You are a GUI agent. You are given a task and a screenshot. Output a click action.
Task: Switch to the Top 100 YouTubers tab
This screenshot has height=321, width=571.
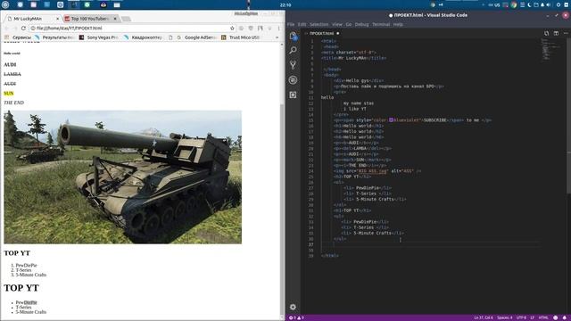pos(91,19)
